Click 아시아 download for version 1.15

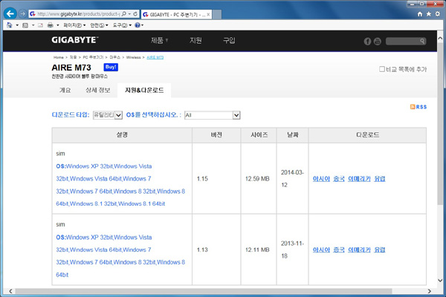[321, 179]
